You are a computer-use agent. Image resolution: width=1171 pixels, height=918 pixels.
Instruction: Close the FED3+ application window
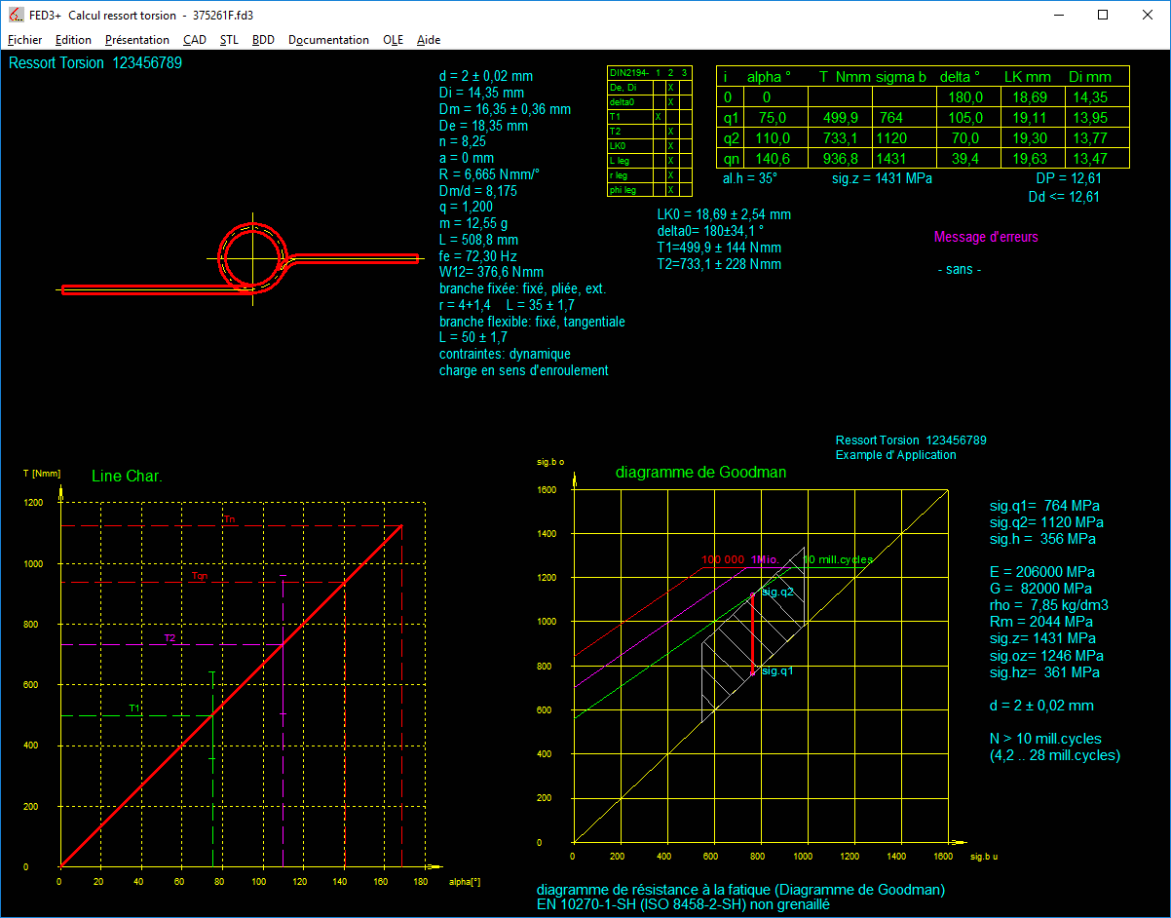1148,16
